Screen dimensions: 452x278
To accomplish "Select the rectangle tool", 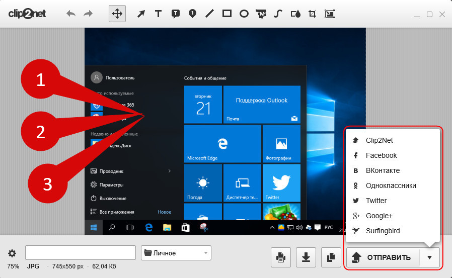I will click(x=227, y=14).
